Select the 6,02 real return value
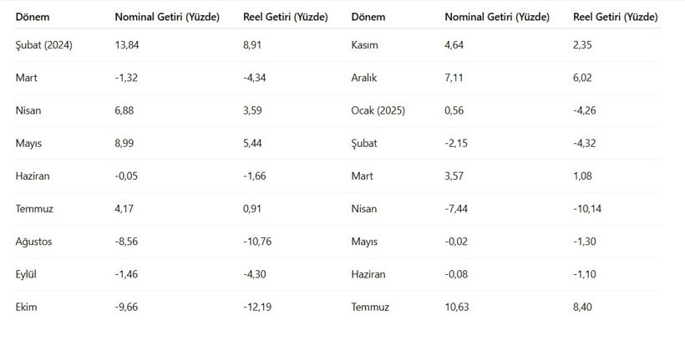 click(585, 78)
